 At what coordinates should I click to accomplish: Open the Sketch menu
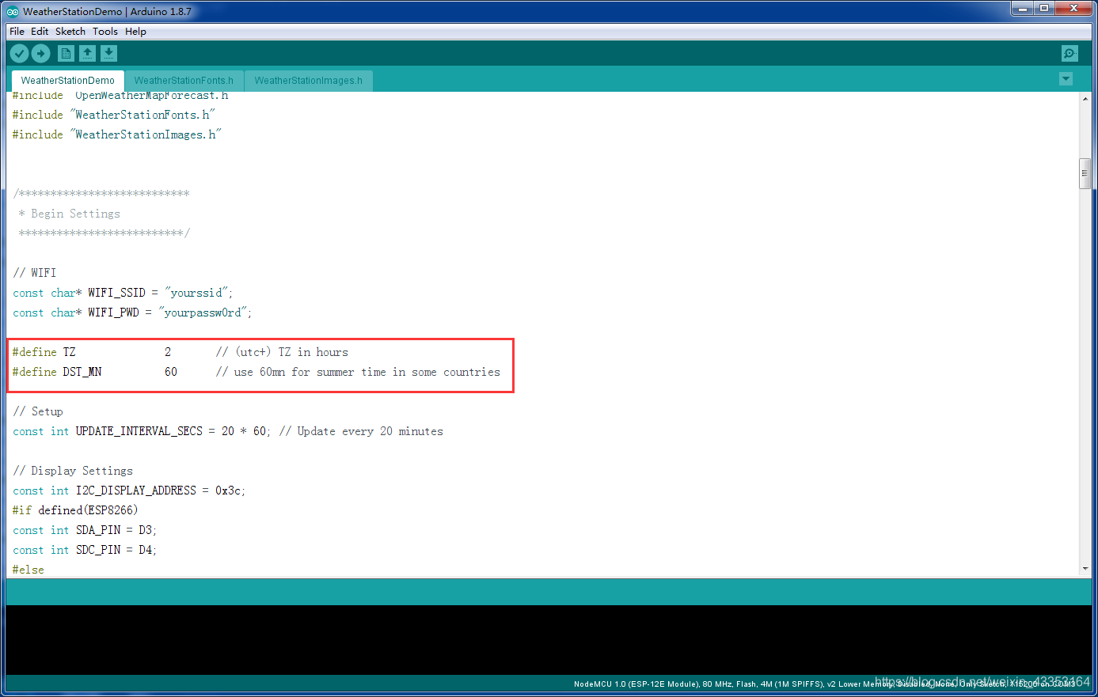70,32
